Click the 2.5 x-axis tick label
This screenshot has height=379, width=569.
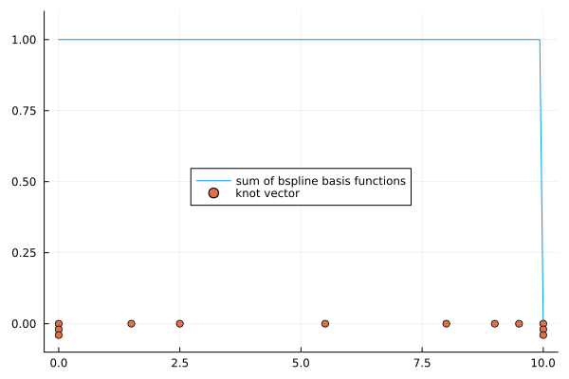[179, 363]
